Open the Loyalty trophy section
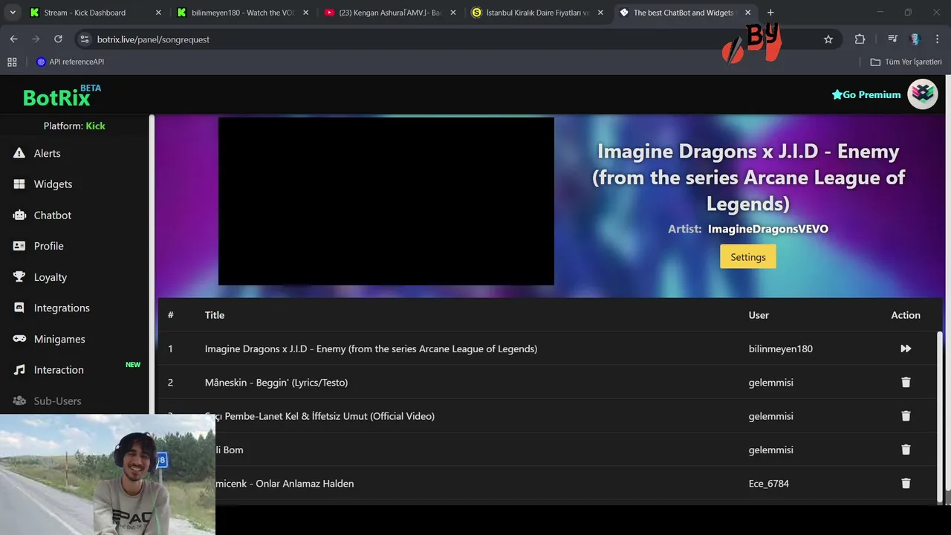The image size is (951, 535). tap(40, 277)
